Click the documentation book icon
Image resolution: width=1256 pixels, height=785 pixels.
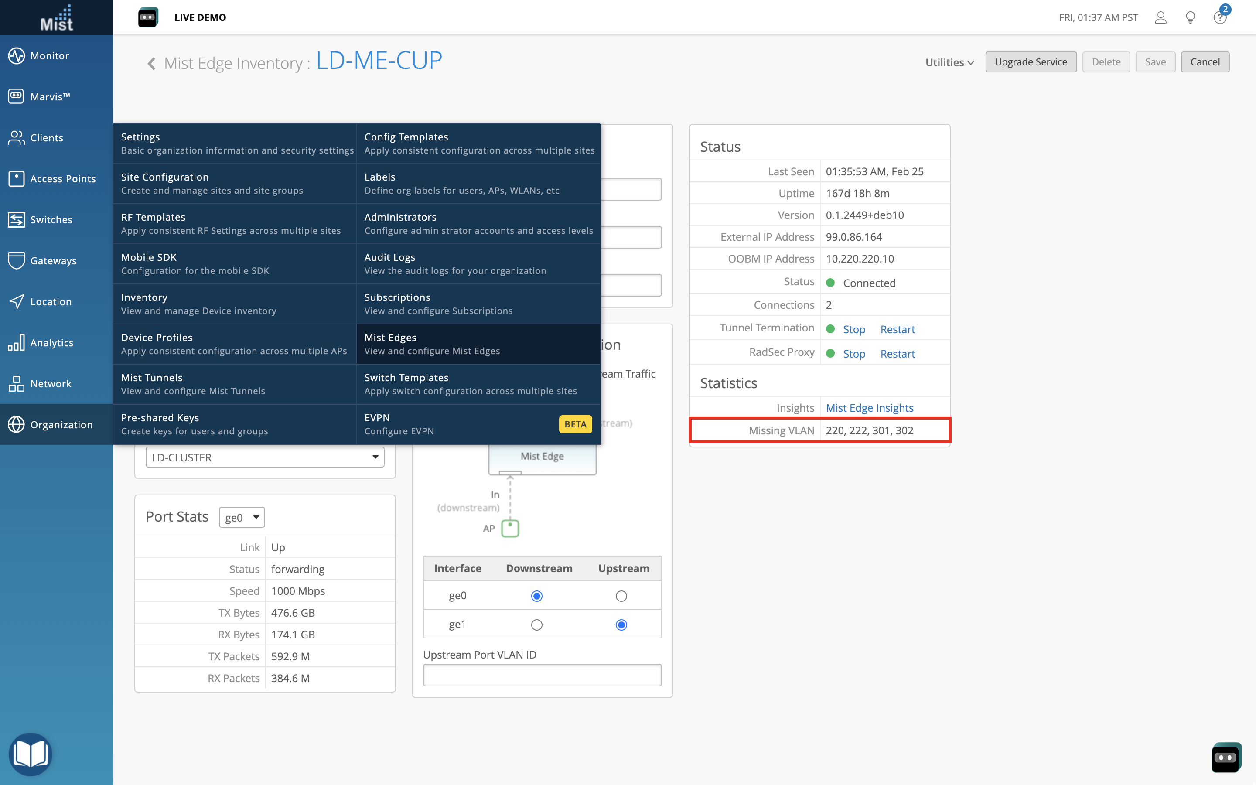click(x=30, y=754)
